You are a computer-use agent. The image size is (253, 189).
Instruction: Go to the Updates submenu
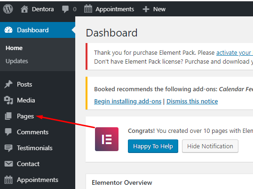[x=17, y=61]
